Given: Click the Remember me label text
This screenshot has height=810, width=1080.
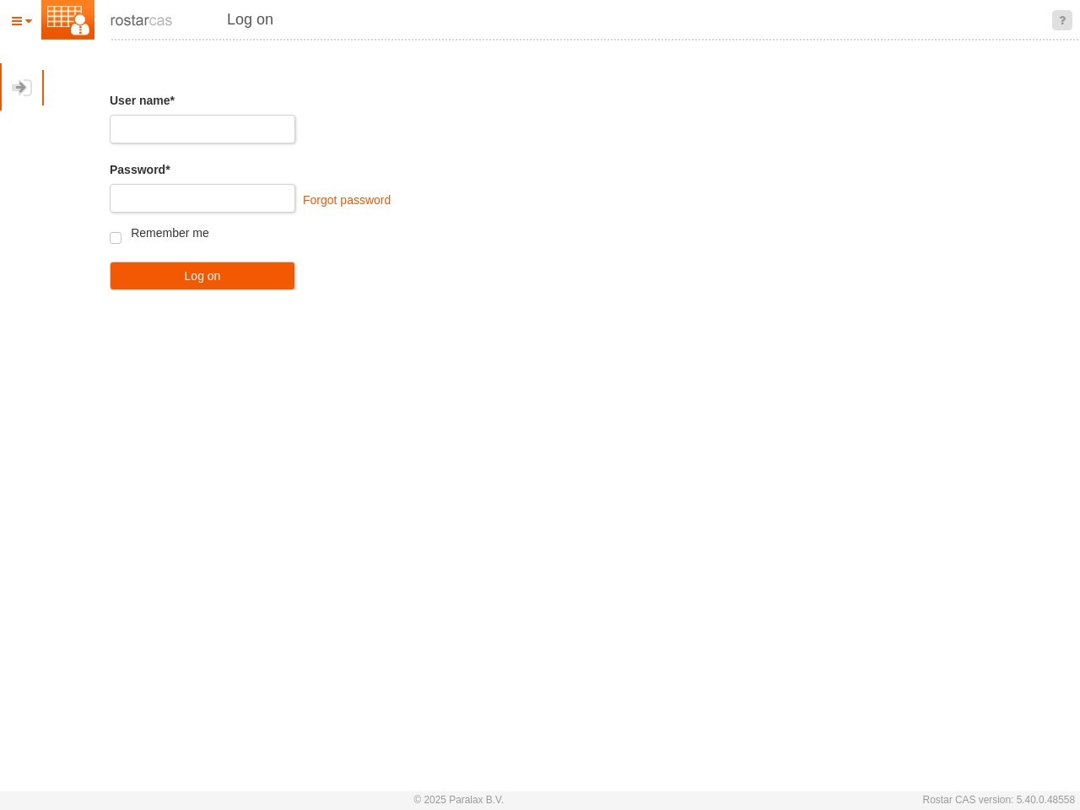Looking at the screenshot, I should (x=170, y=233).
